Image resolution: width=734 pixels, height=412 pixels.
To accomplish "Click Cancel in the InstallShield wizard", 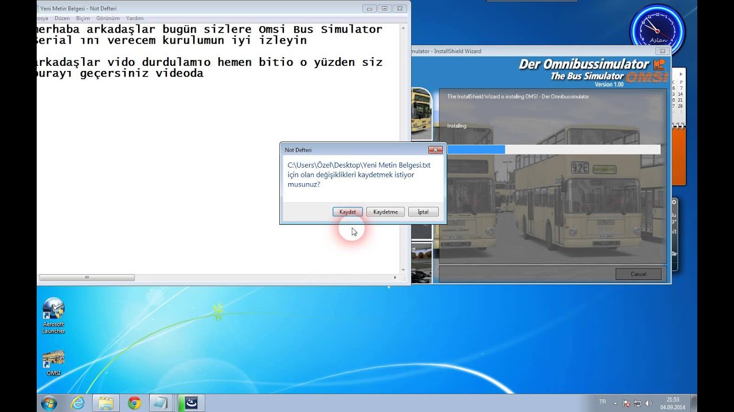I will coord(638,274).
